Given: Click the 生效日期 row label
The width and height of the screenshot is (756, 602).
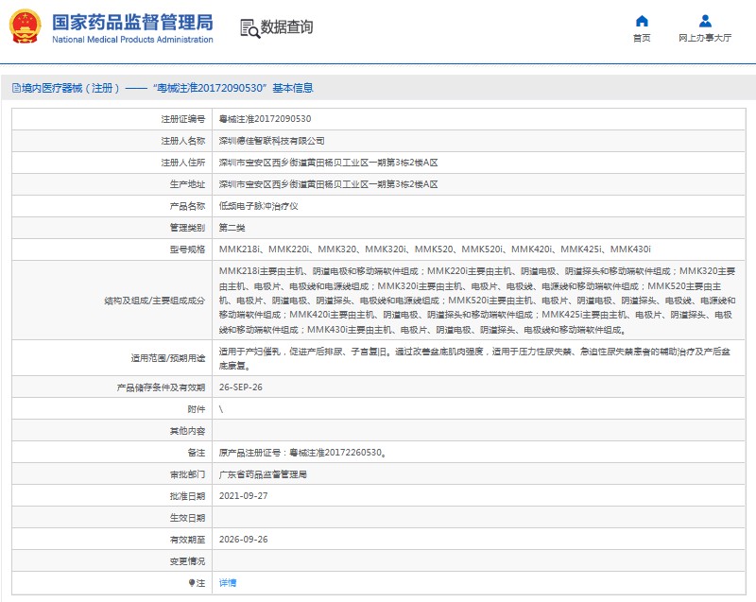Looking at the screenshot, I should [187, 518].
